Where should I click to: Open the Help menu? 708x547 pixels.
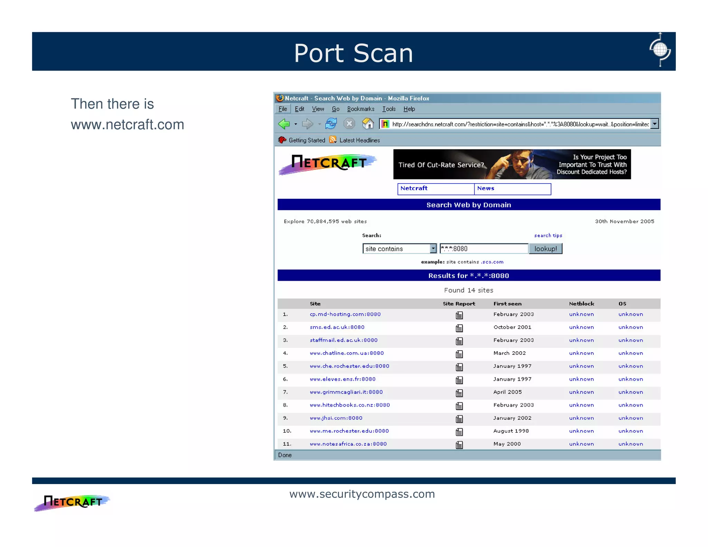[x=409, y=109]
